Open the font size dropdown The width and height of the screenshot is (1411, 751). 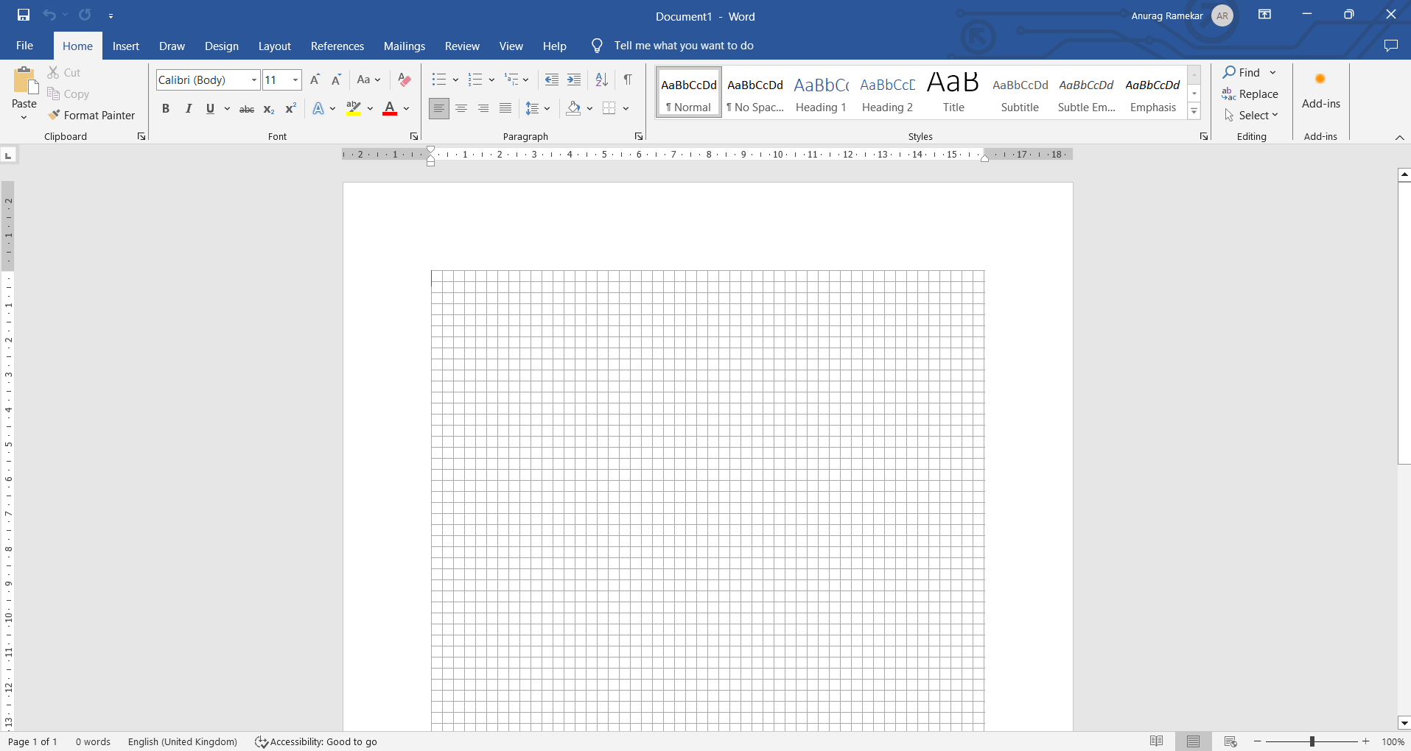(295, 80)
